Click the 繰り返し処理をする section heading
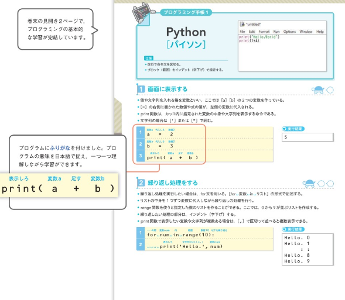 [x=172, y=182]
